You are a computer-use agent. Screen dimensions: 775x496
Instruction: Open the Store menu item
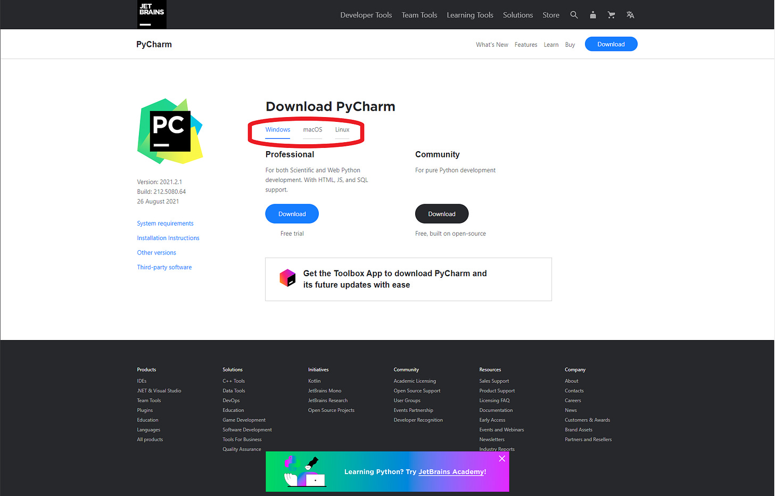[551, 15]
